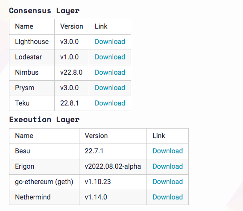The height and width of the screenshot is (211, 243).
Task: Follow the Erigon Download link
Action: click(x=168, y=166)
